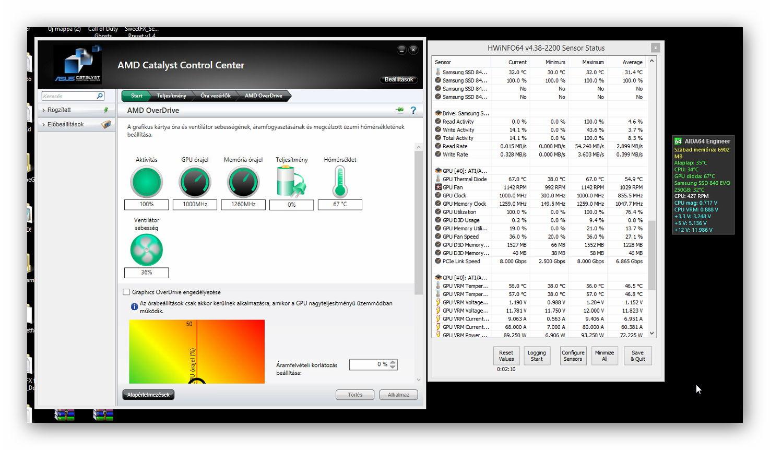Click the Áramfelvételi korlátozás 0 % field

click(x=369, y=364)
